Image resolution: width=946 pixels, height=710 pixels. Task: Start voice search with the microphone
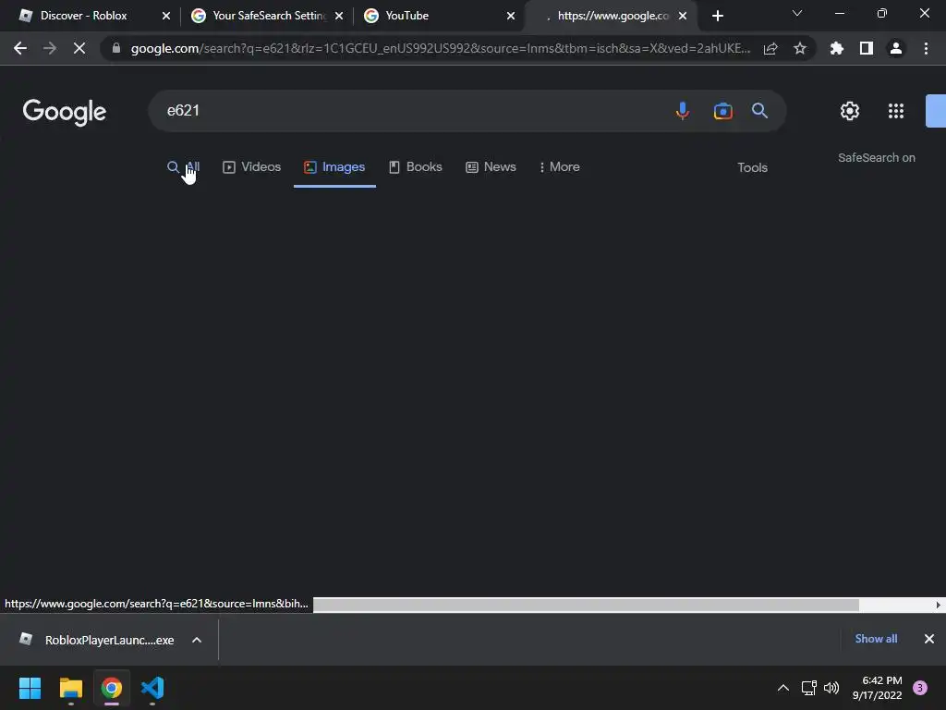click(x=683, y=111)
